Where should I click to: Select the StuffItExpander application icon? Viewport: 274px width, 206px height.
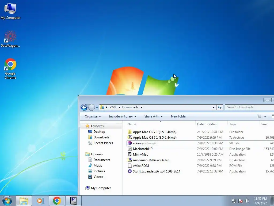click(x=130, y=171)
